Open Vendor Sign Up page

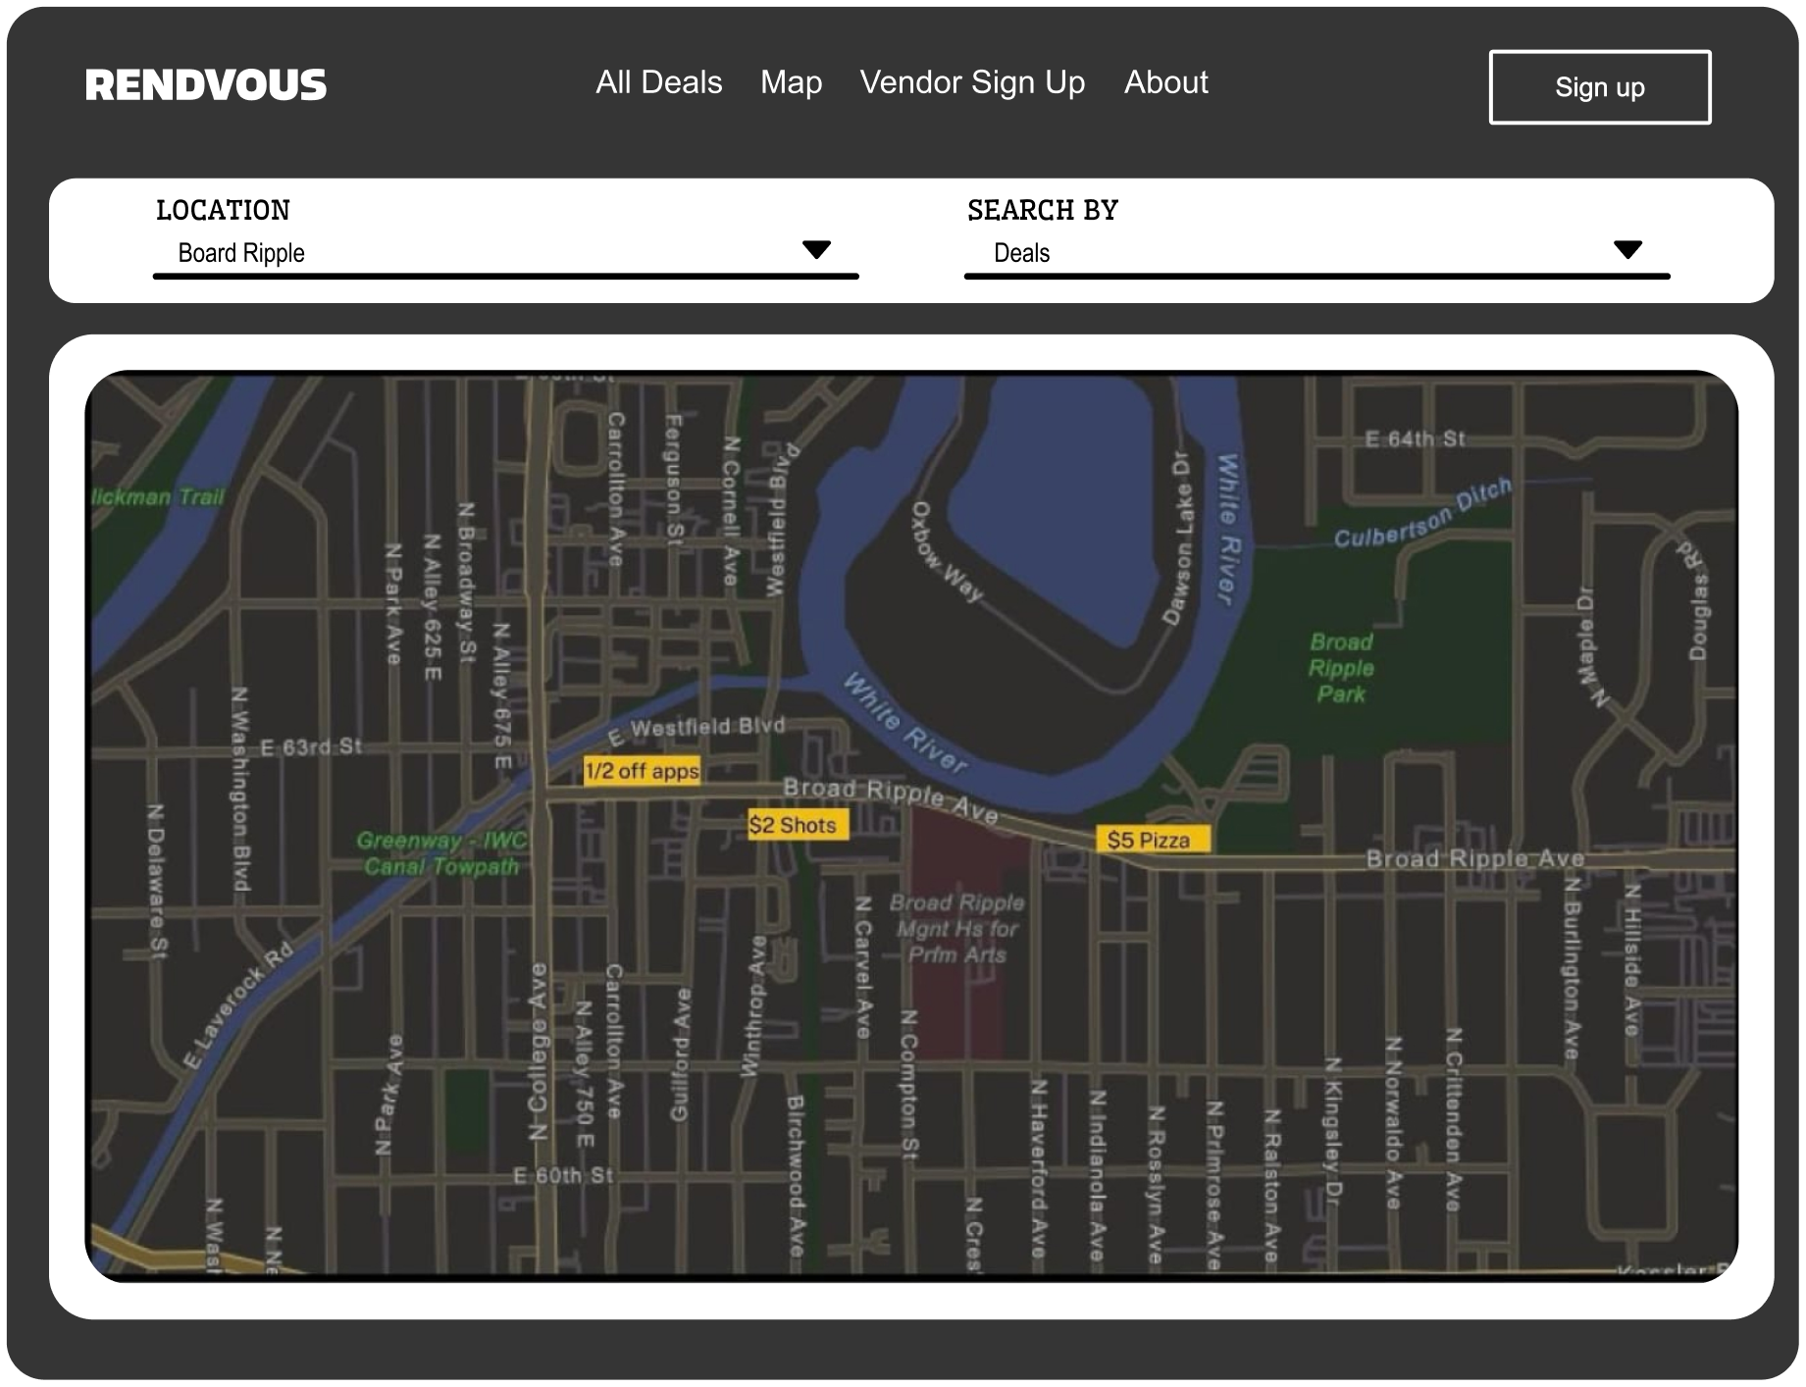pyautogui.click(x=972, y=82)
